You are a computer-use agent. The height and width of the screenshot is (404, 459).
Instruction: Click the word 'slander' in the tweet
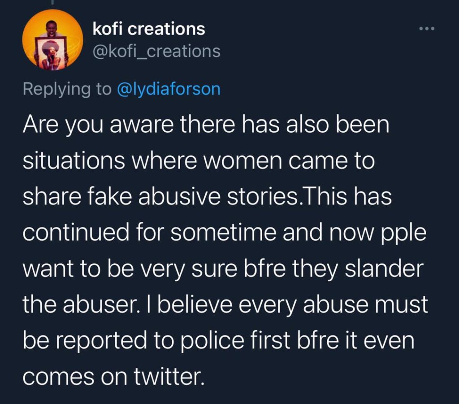coord(384,268)
